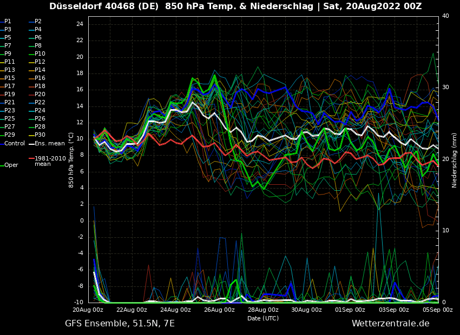Click the 24 tick on temperature axis
Image resolution: width=460 pixels, height=335 pixels.
pos(79,24)
